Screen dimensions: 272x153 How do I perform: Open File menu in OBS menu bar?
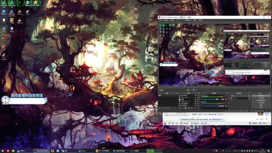[x=160, y=20]
